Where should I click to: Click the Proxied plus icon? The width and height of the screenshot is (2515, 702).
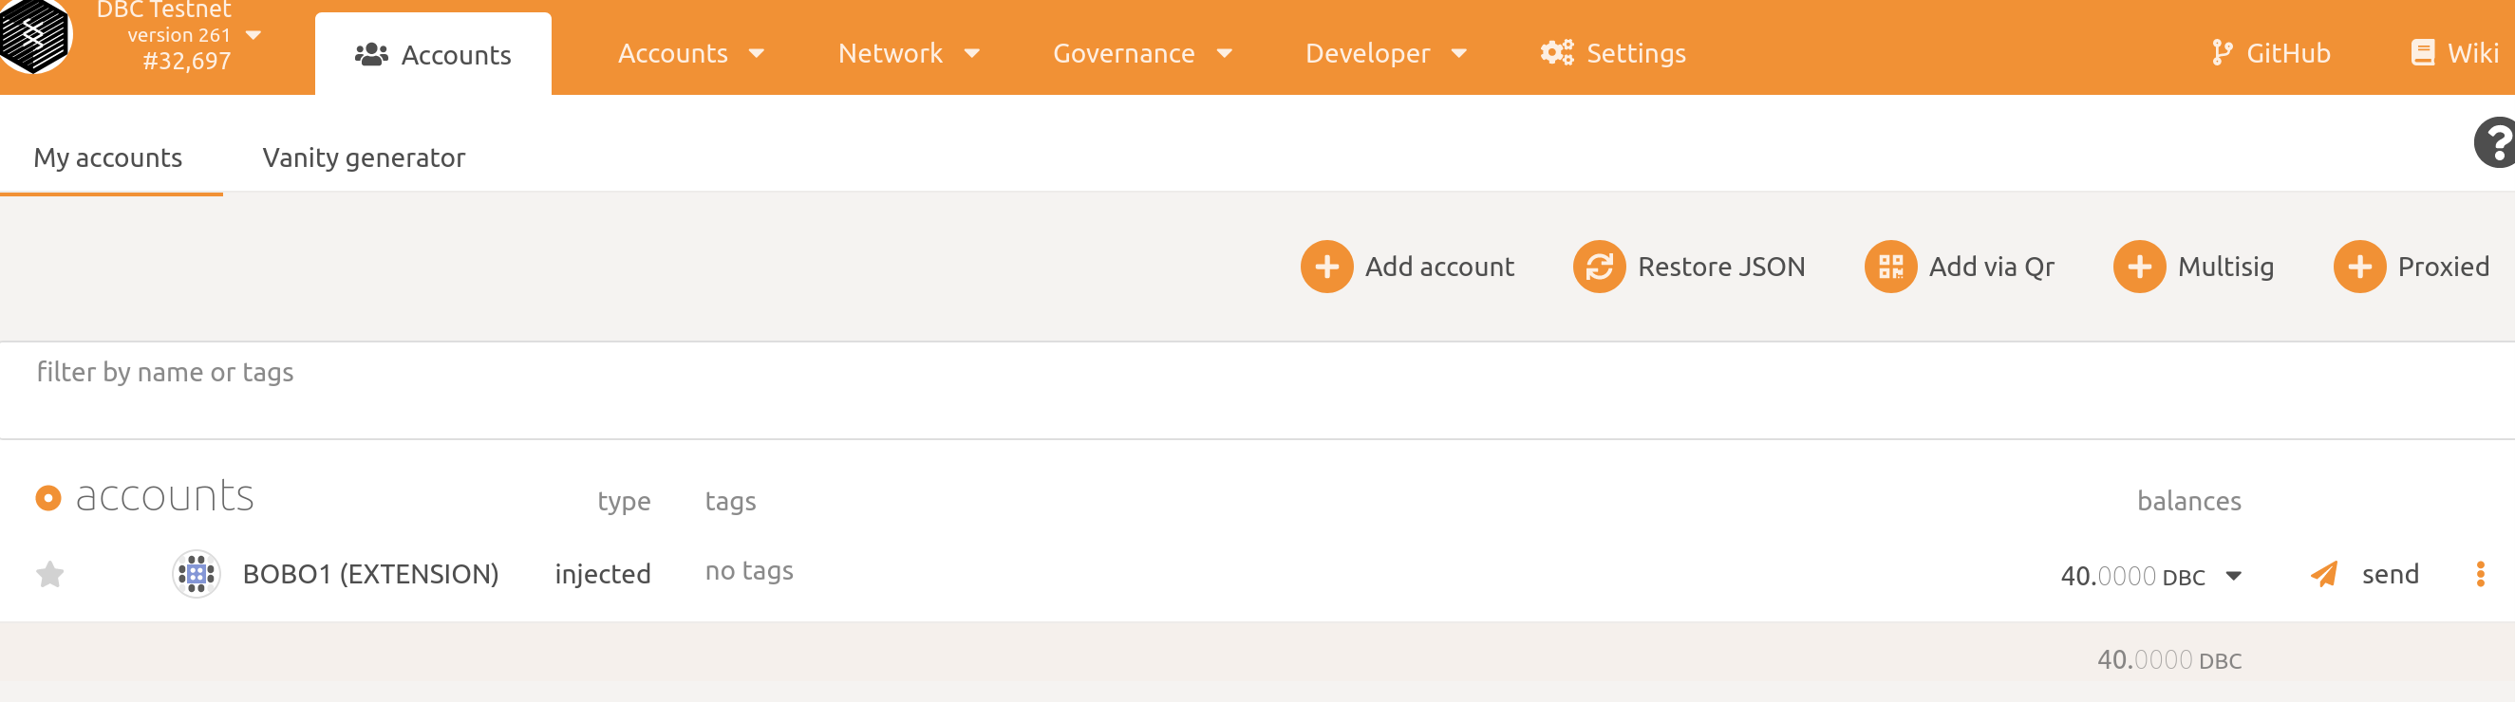(x=2358, y=267)
